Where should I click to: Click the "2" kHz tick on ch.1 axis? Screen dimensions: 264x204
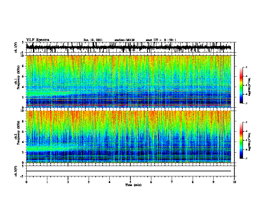click(23, 97)
